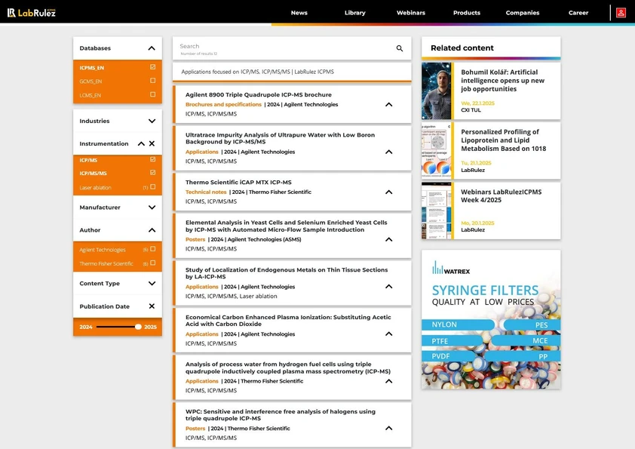Collapse the Yeast Cells poster result chevron
The height and width of the screenshot is (449, 635).
tap(389, 239)
